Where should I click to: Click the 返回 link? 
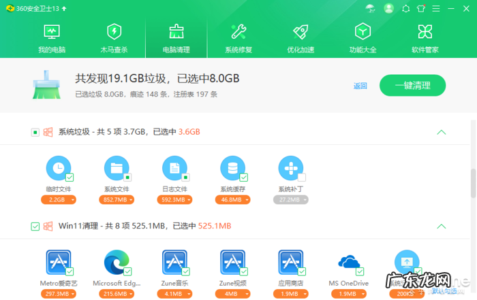click(360, 86)
